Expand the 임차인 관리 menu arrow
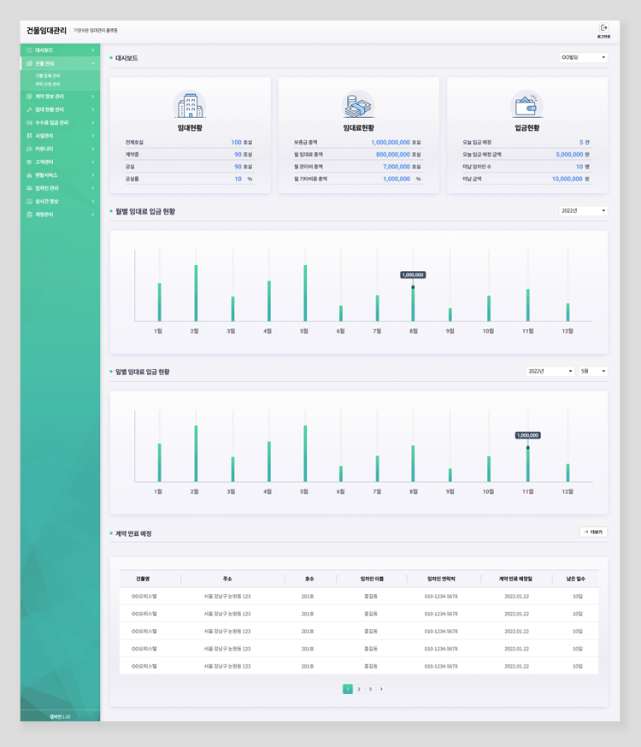Image resolution: width=641 pixels, height=747 pixels. click(x=92, y=188)
